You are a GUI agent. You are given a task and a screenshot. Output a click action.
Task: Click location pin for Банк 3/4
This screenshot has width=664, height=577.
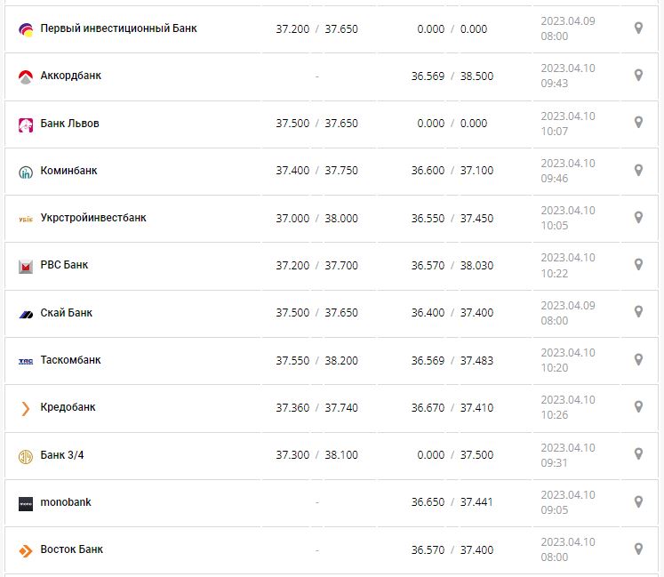[638, 454]
